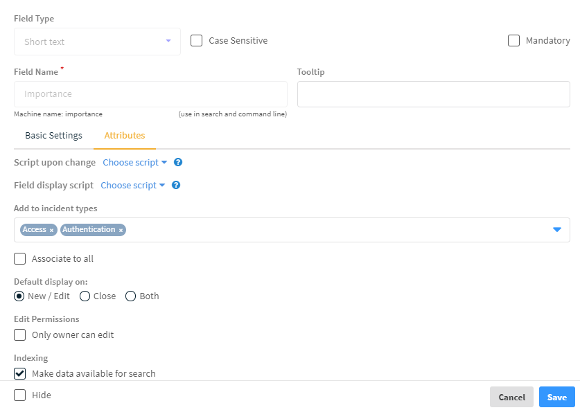
Task: Remove the Authentication incident type tag
Action: coord(121,230)
